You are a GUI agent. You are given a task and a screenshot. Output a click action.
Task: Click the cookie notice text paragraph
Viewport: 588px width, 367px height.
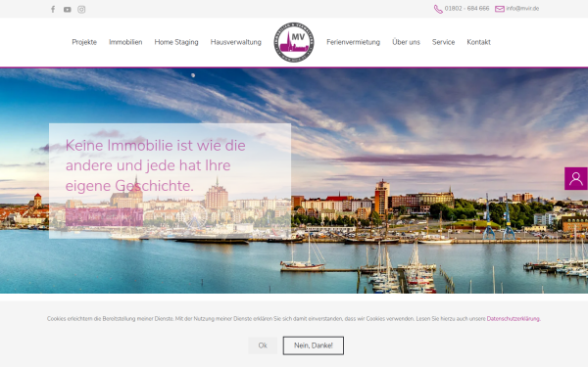[294, 319]
